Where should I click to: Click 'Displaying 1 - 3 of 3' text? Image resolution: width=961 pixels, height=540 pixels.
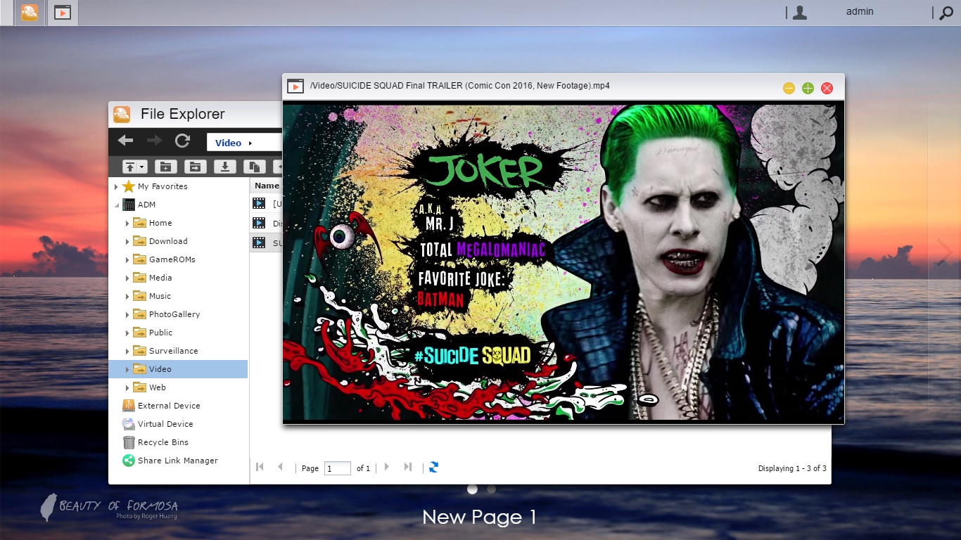(x=792, y=468)
